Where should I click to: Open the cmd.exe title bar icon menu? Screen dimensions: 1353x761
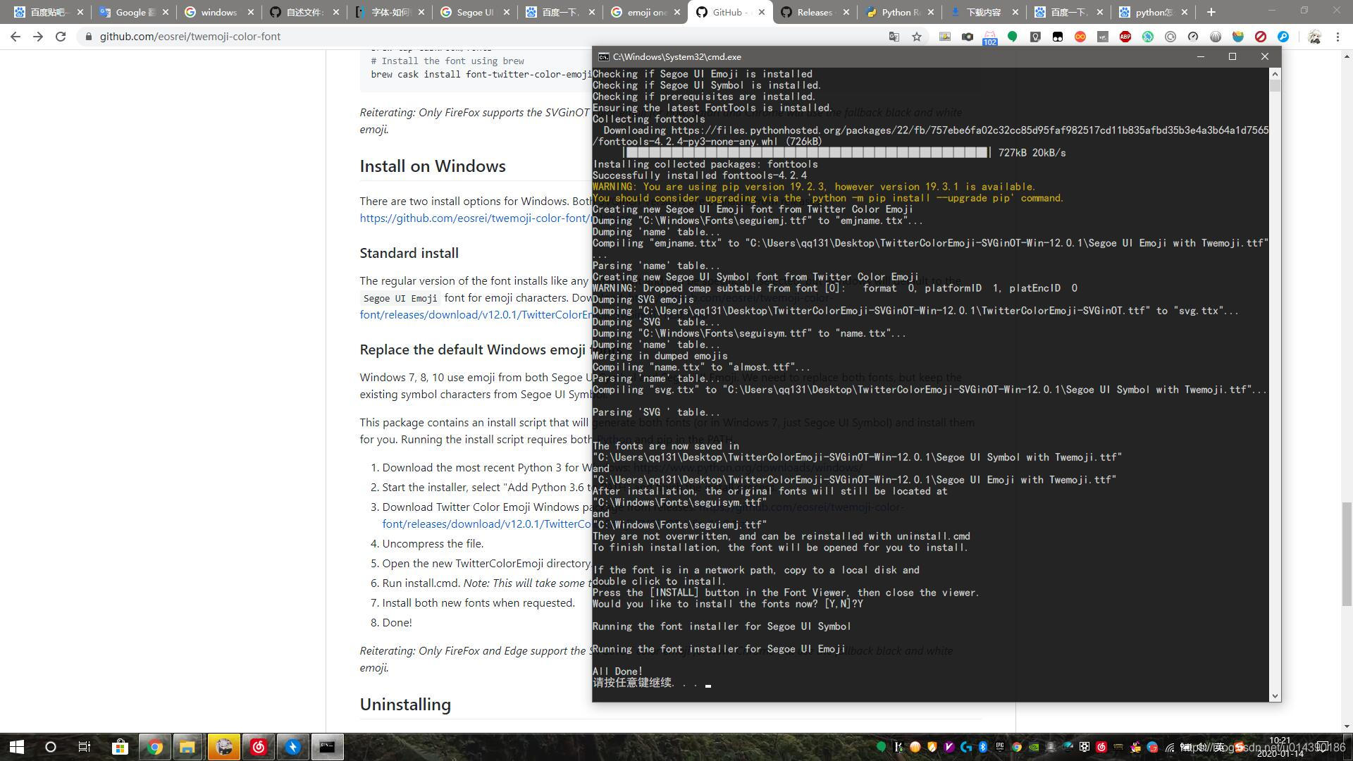604,57
